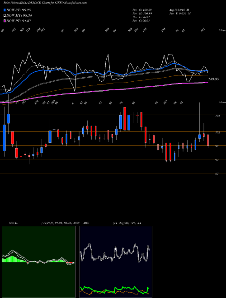Open the dark blue ADX indicator chart
This screenshot has height=298, width=226.
pyautogui.click(x=116, y=262)
